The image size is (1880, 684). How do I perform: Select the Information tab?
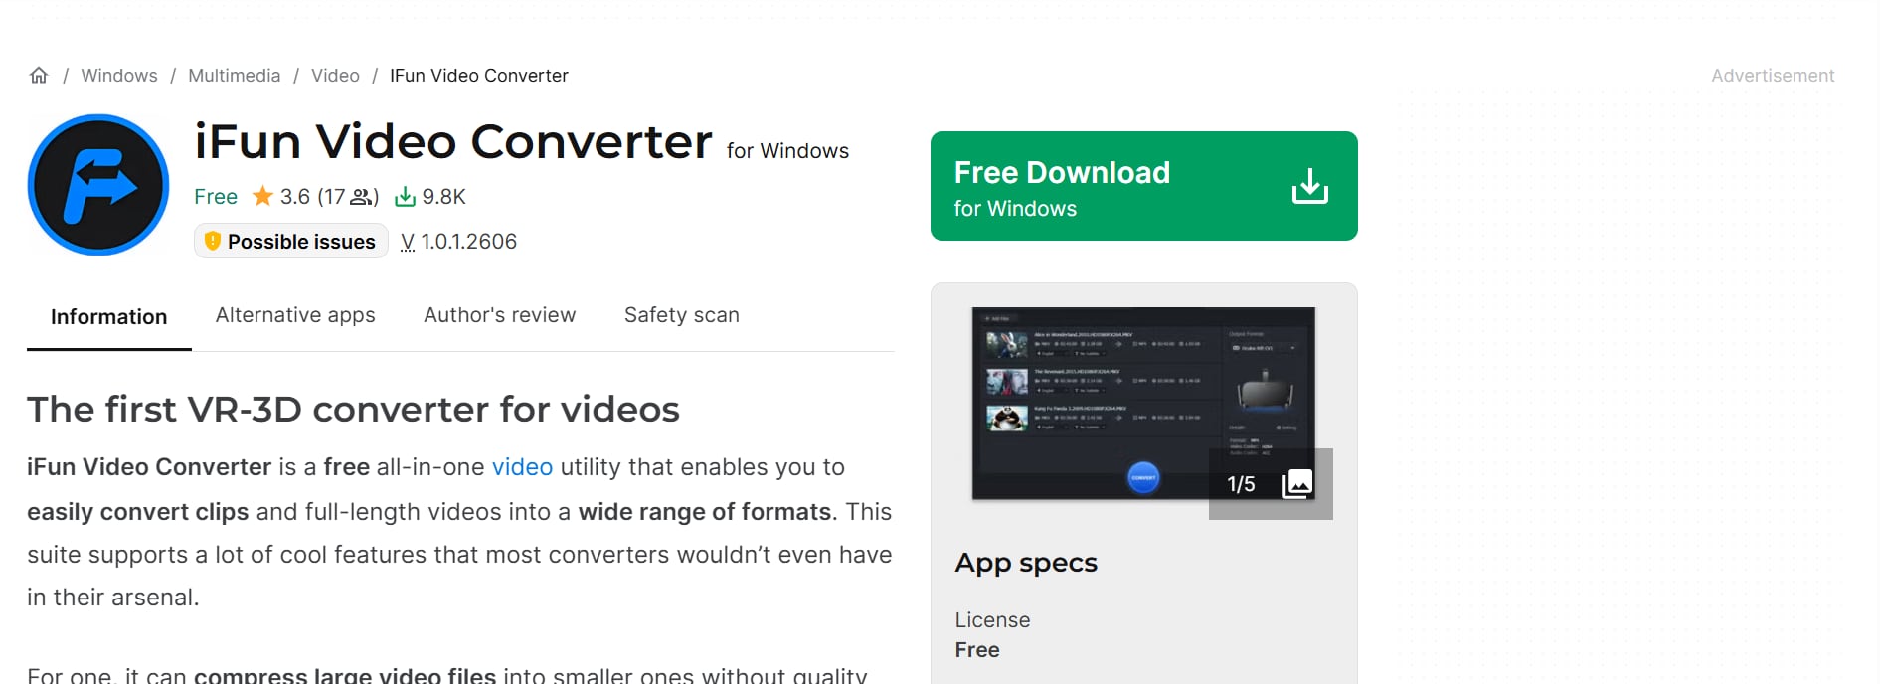[x=109, y=317]
